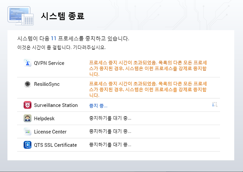Click License Center's '중지하기를 대기 중...' status

pos(110,131)
